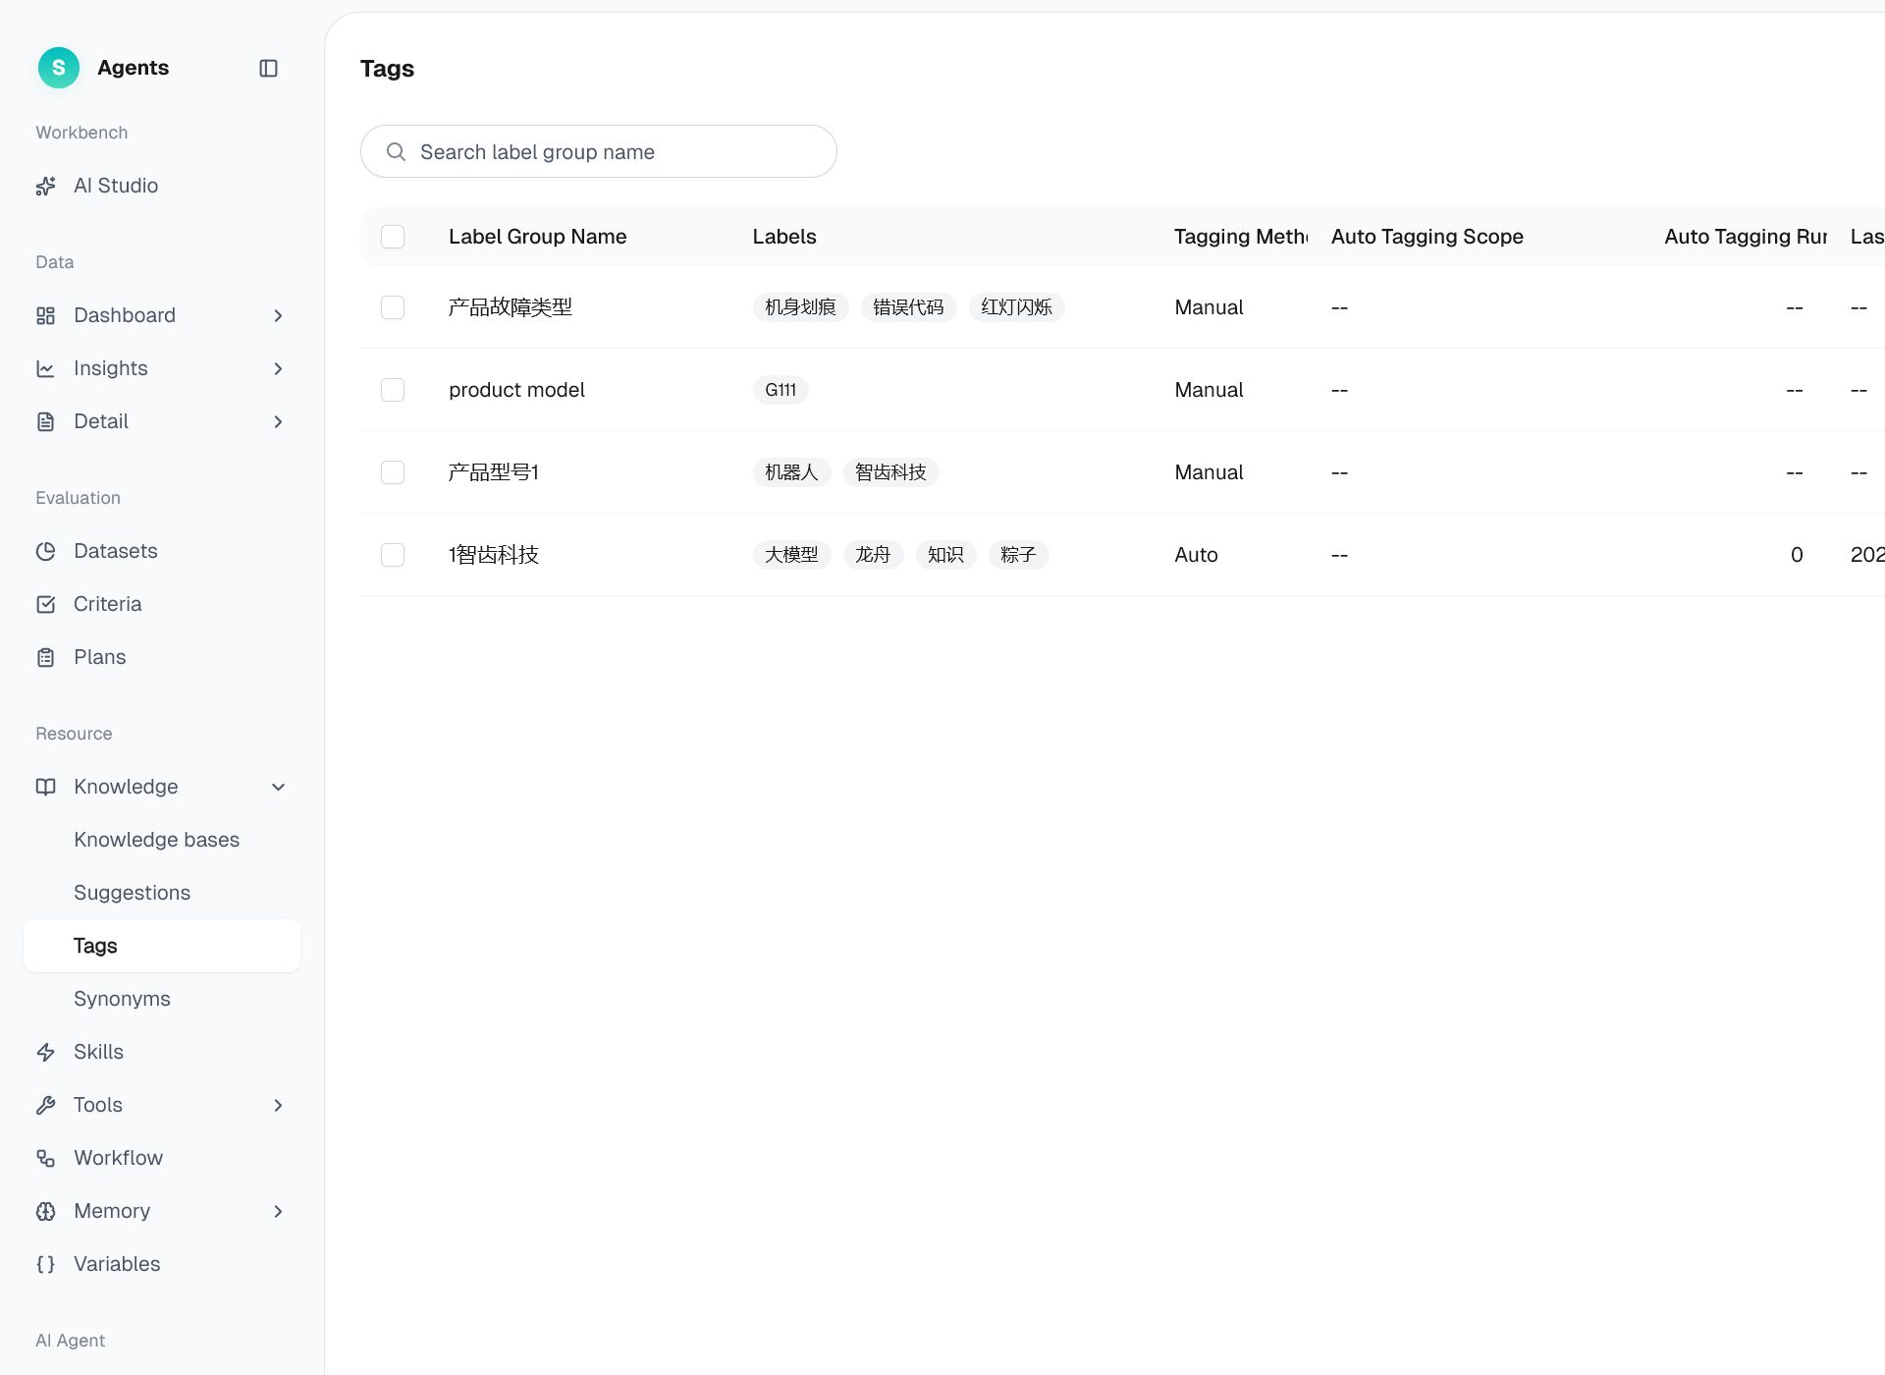The height and width of the screenshot is (1375, 1885).
Task: Click the 机器人 label tag
Action: pos(792,472)
